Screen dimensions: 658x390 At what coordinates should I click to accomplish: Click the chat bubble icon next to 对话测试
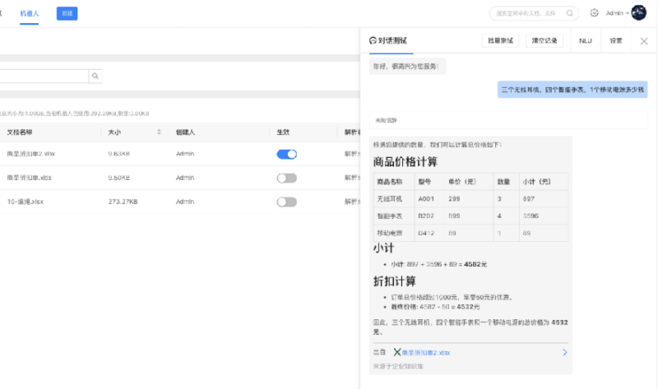tap(373, 40)
